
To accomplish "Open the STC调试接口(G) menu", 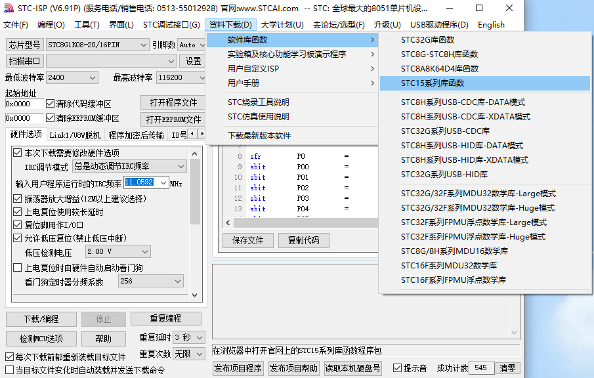I will click(171, 25).
